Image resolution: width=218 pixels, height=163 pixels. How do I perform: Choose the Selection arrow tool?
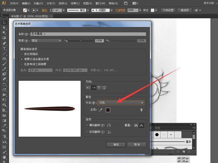[4, 23]
